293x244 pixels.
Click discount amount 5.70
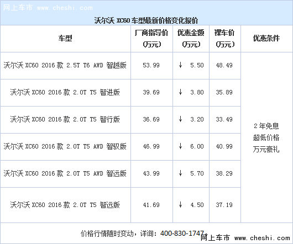tap(197, 173)
